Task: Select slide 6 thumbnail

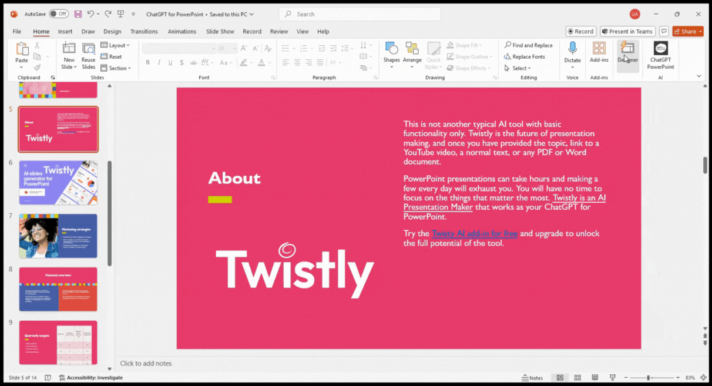Action: click(x=58, y=183)
